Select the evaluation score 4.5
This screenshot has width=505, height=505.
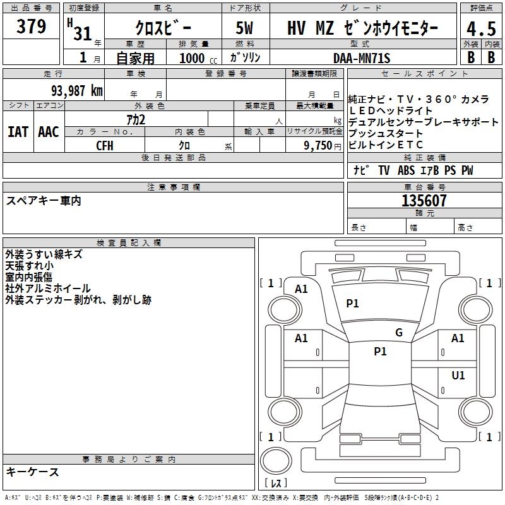pos(481,28)
